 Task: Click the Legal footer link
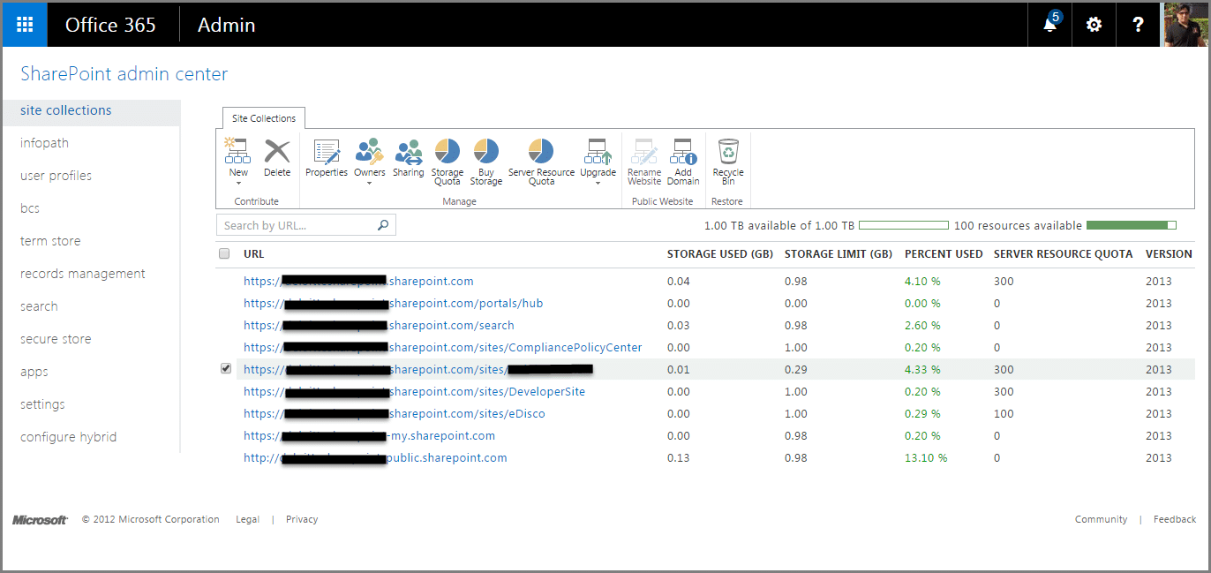tap(248, 519)
